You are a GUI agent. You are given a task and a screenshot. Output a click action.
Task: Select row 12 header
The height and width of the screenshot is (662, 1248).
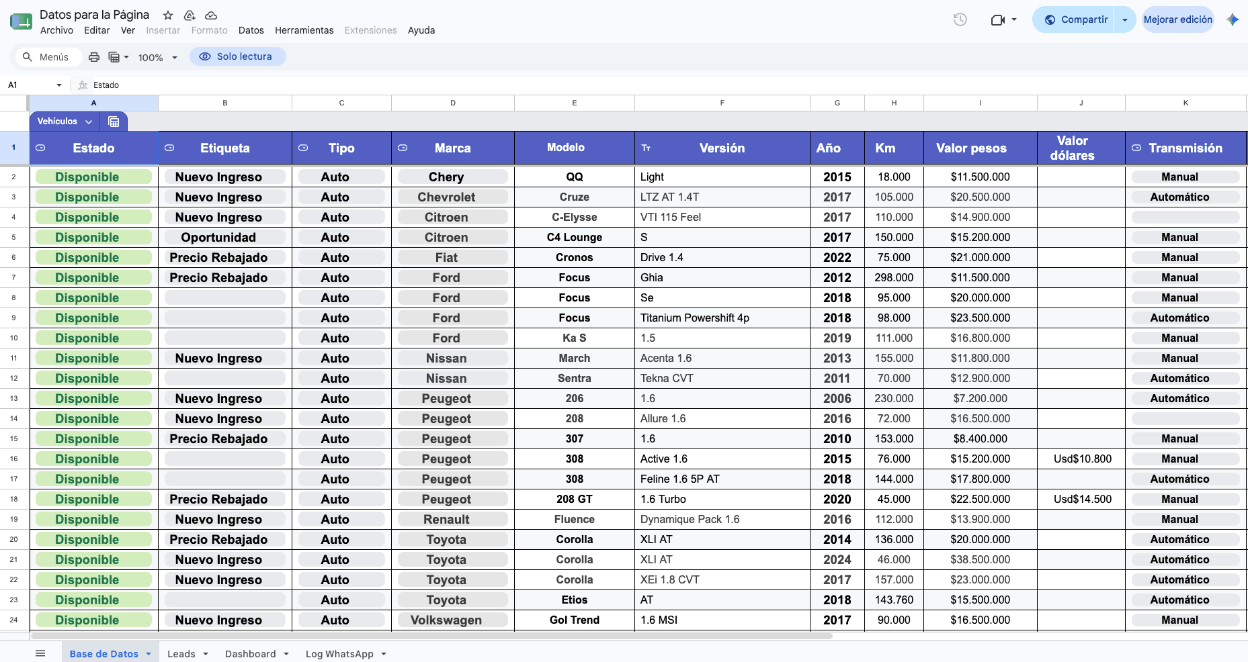(14, 378)
